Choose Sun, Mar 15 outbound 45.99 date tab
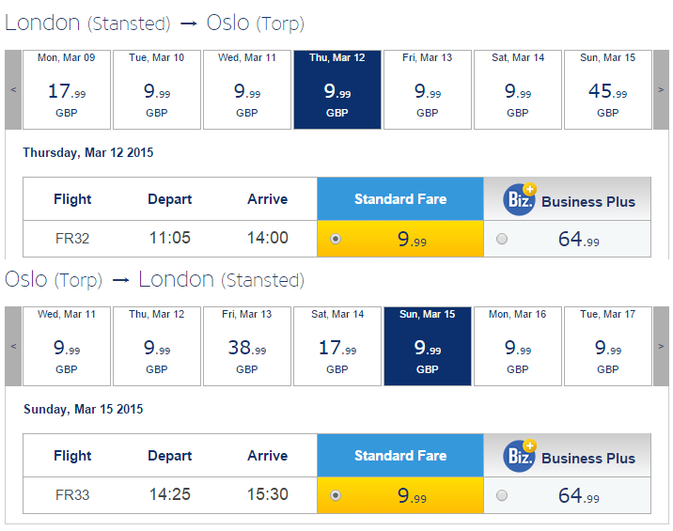The image size is (673, 531). [608, 89]
